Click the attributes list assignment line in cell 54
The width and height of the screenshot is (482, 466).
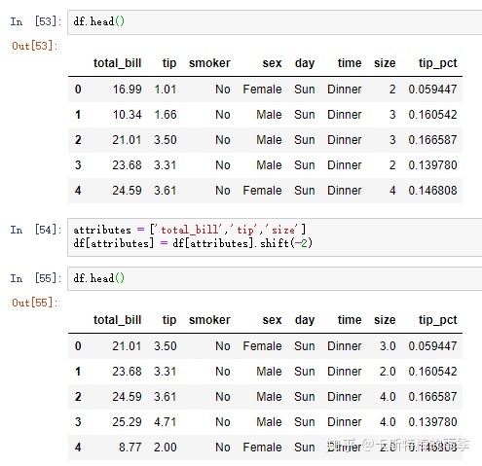click(x=190, y=230)
